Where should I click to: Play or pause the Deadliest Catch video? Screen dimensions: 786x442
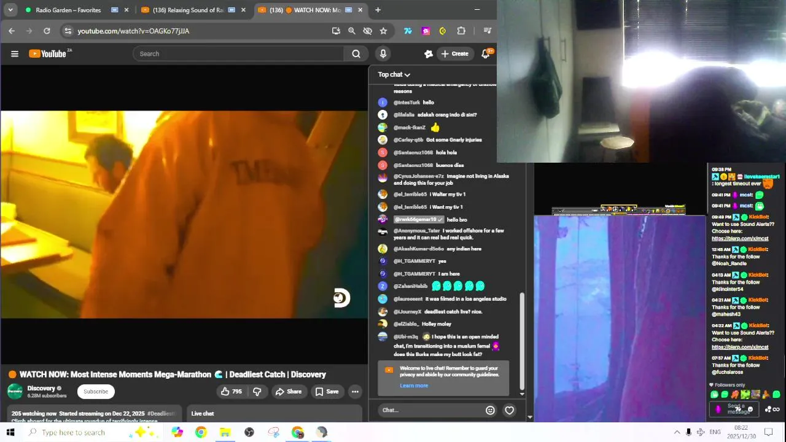(184, 214)
